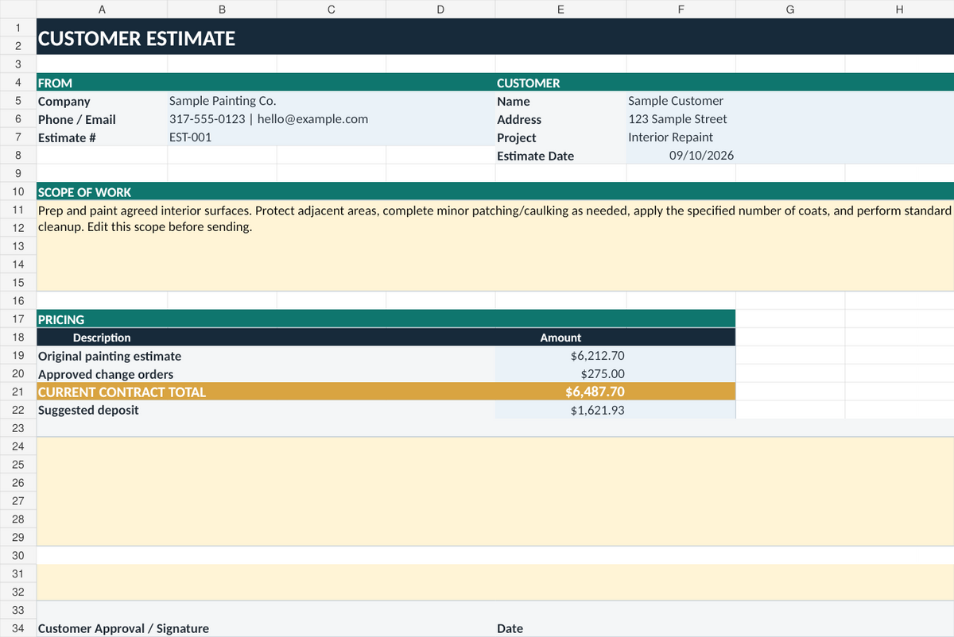Select the Estimate Date label

tap(560, 156)
